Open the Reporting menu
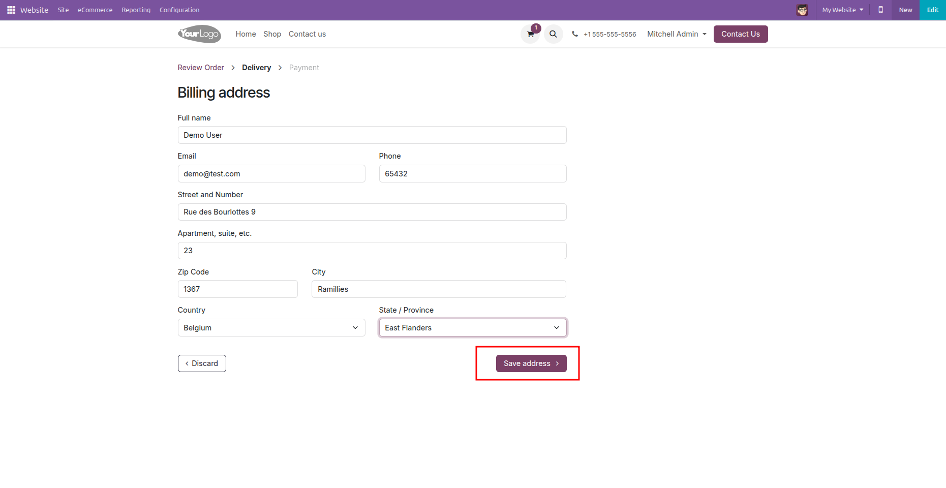 pyautogui.click(x=136, y=10)
